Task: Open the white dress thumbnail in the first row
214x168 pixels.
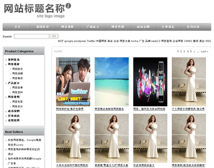Action: click(x=189, y=82)
